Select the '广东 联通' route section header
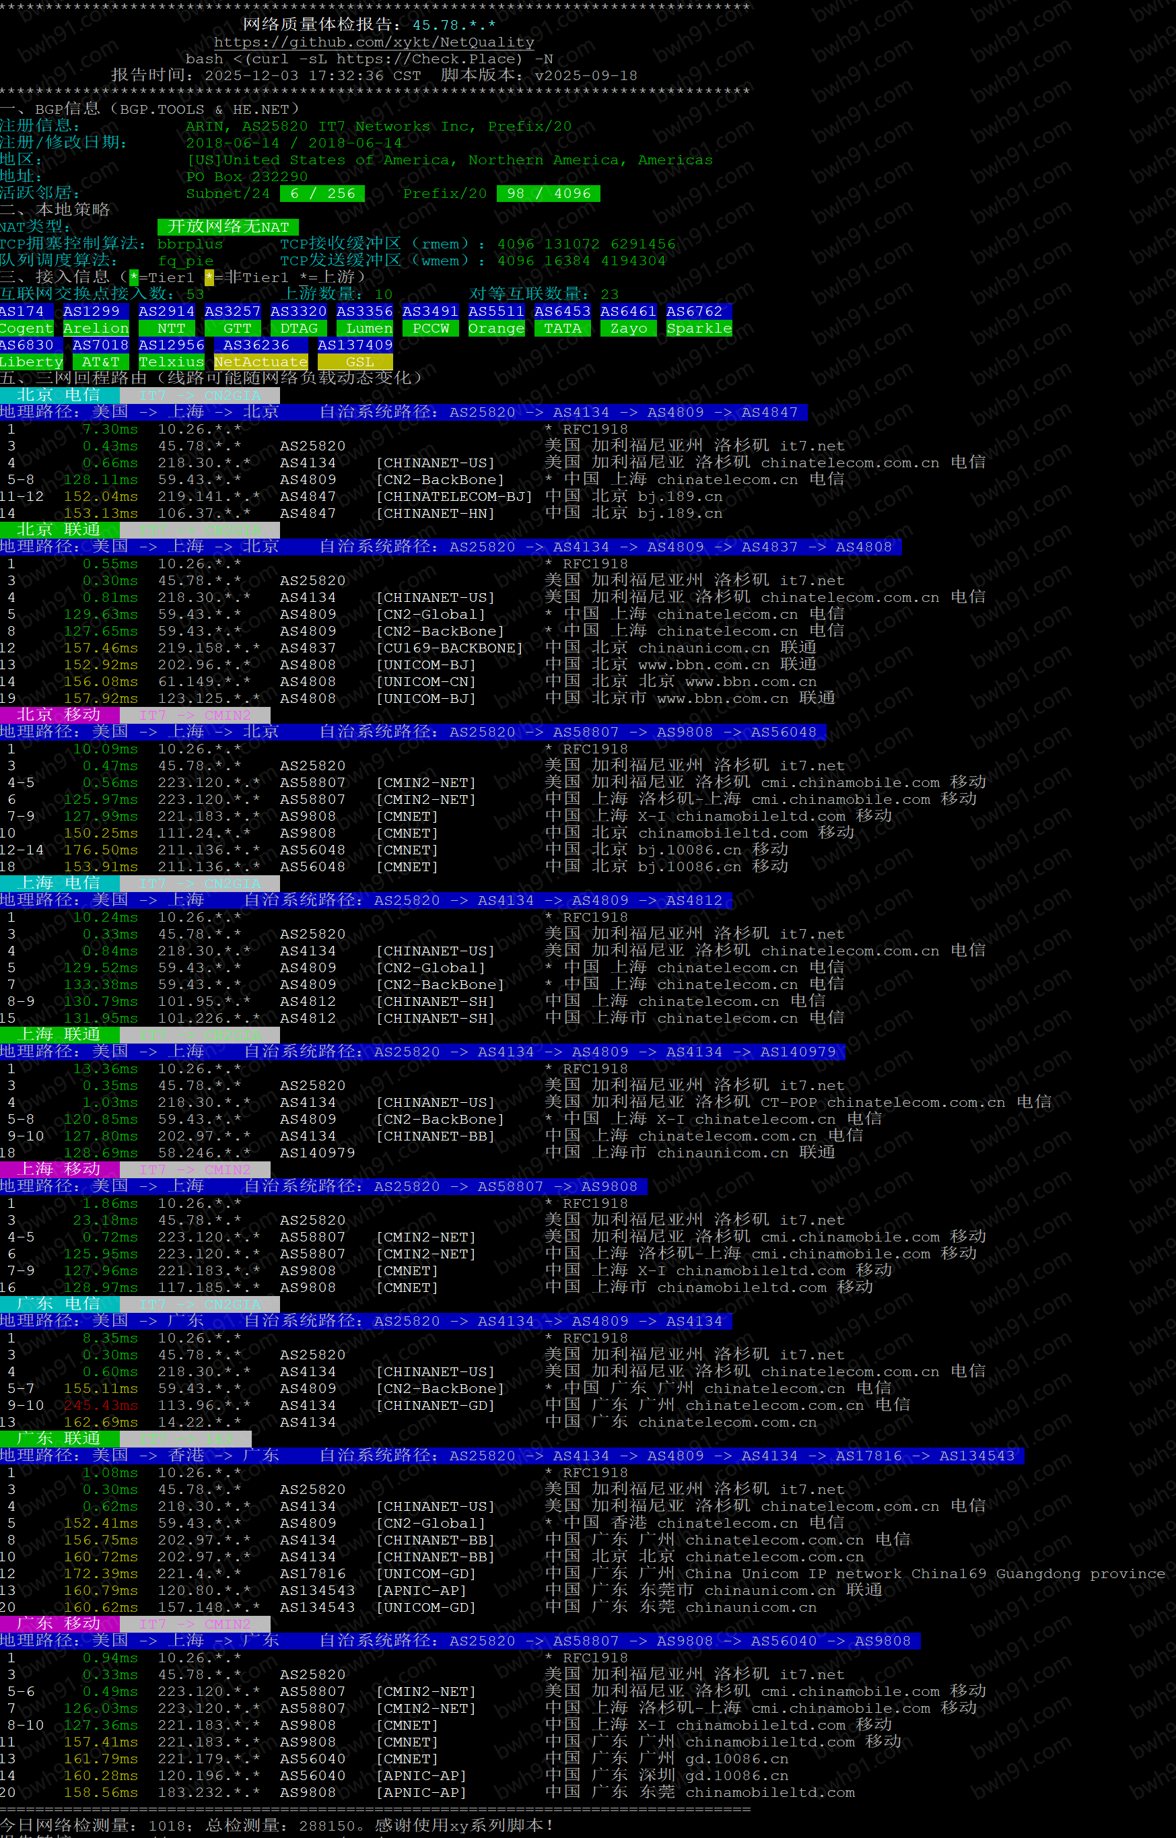Viewport: 1176px width, 1838px height. pos(59,1438)
